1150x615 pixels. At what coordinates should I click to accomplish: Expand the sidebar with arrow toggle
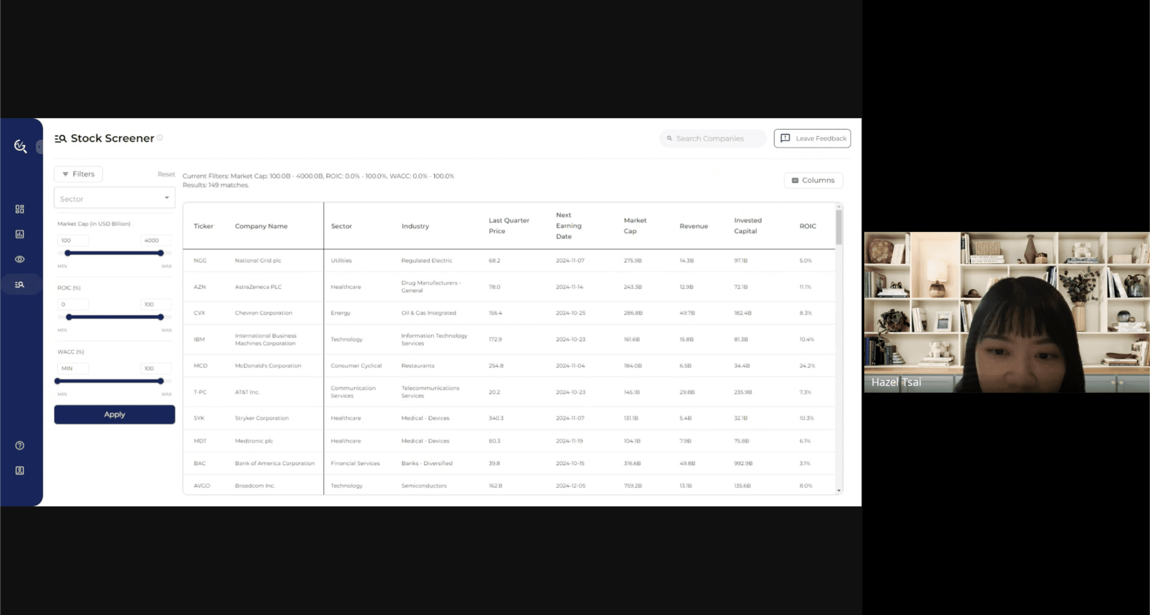click(x=39, y=146)
